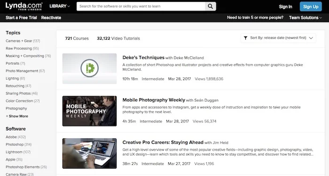This screenshot has height=176, width=329.
Task: Open Deke's Techniques course thumbnail
Action: (x=89, y=68)
